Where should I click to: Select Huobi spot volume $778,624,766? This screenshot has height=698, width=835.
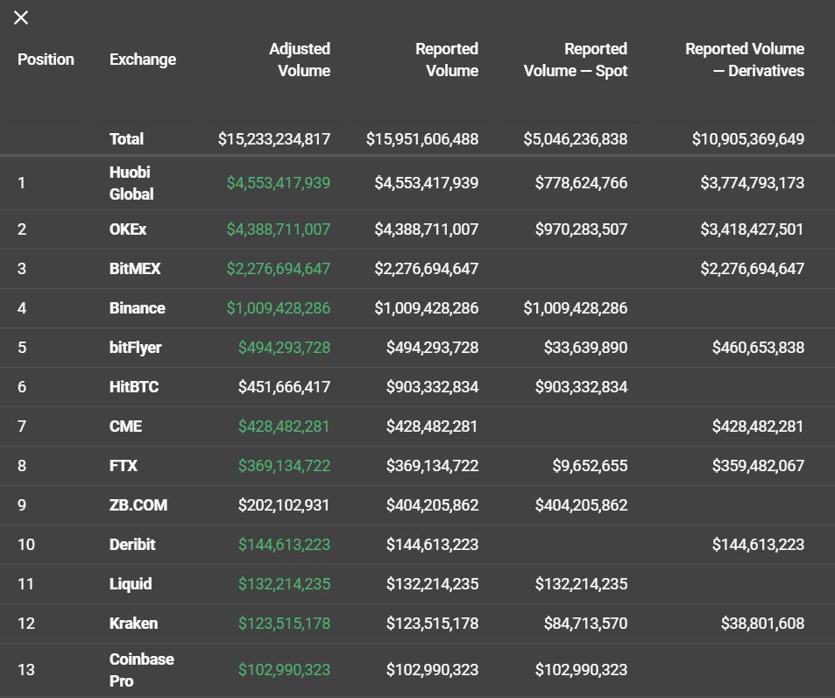[x=582, y=183]
